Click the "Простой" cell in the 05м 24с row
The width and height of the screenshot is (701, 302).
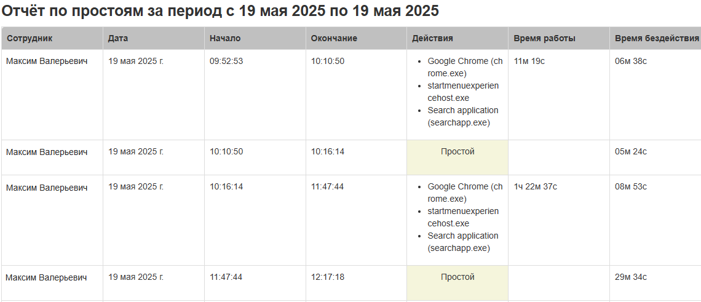pyautogui.click(x=457, y=152)
